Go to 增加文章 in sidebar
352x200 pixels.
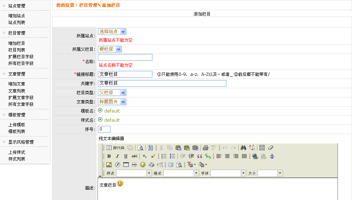tap(17, 84)
